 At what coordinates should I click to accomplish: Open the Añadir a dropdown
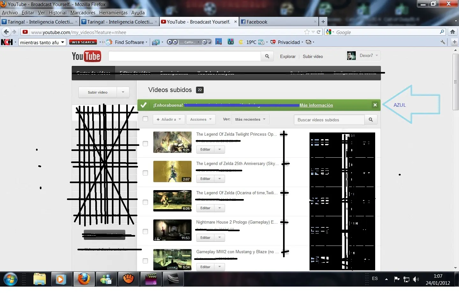pyautogui.click(x=169, y=119)
